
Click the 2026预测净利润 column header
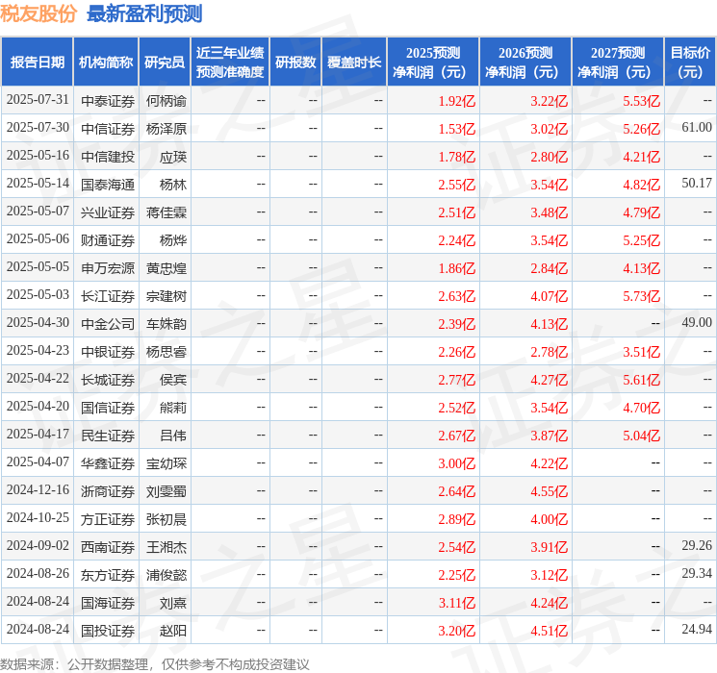[525, 62]
